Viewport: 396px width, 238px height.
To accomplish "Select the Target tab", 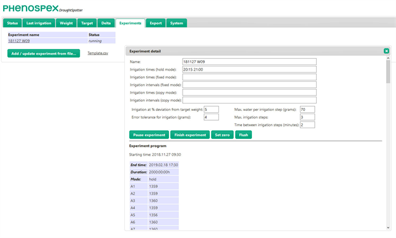I will coord(87,23).
